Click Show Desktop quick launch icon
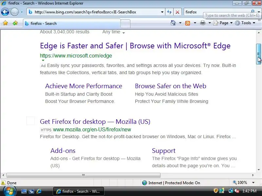 click(x=24, y=191)
